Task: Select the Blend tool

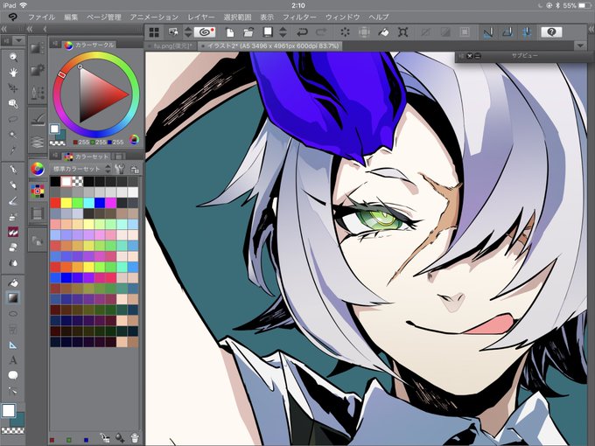Action: coord(13,263)
